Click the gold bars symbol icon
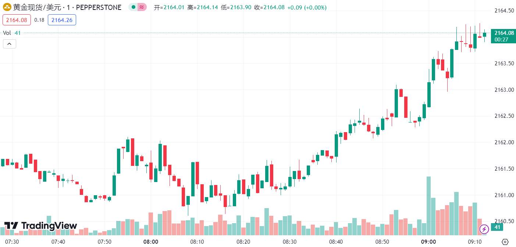The image size is (516, 247). pos(7,7)
